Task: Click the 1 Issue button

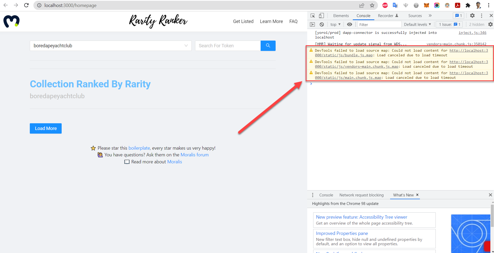Action: tap(449, 24)
